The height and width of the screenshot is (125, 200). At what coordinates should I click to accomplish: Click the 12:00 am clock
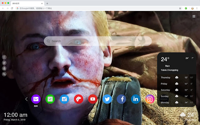(x=16, y=115)
